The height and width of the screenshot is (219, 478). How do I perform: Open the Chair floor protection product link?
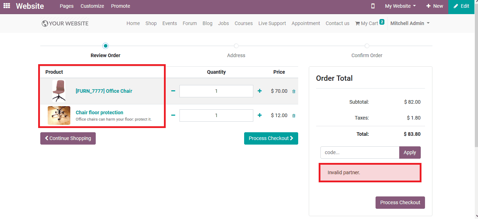tap(99, 112)
